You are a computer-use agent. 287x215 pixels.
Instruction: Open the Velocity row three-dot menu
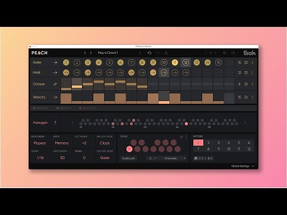252,97
